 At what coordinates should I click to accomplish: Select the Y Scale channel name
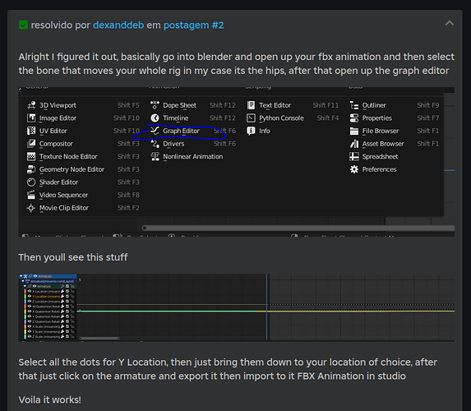click(x=46, y=332)
